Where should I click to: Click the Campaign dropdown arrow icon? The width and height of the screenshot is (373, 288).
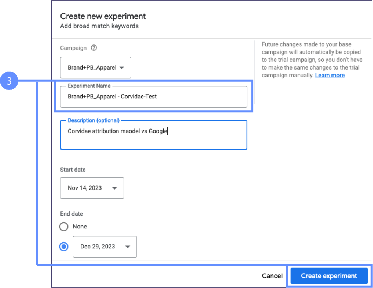pos(122,68)
